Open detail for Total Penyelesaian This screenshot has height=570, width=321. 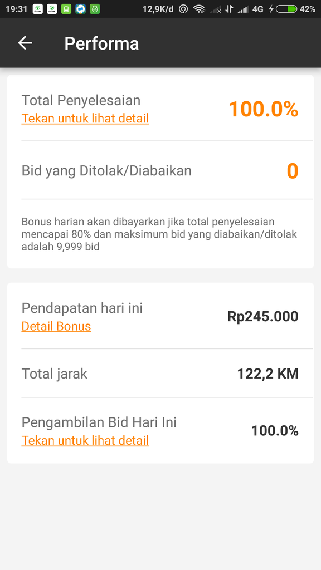click(85, 118)
